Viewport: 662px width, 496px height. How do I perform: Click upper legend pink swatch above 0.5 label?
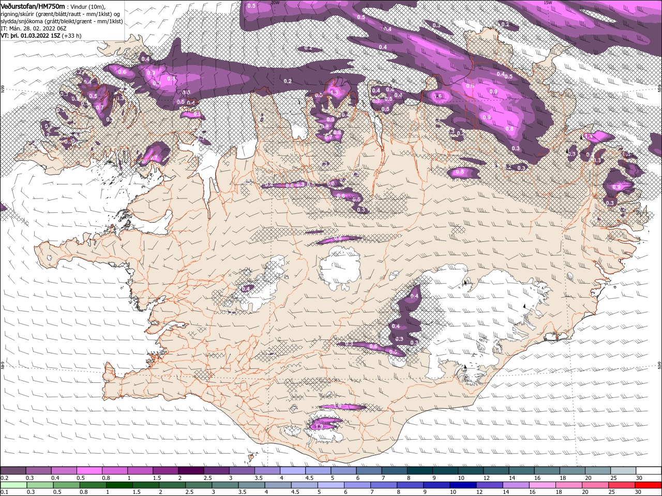pos(89,471)
